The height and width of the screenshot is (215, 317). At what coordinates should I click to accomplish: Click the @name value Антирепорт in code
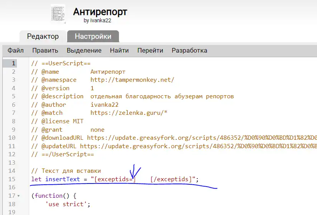pyautogui.click(x=108, y=72)
